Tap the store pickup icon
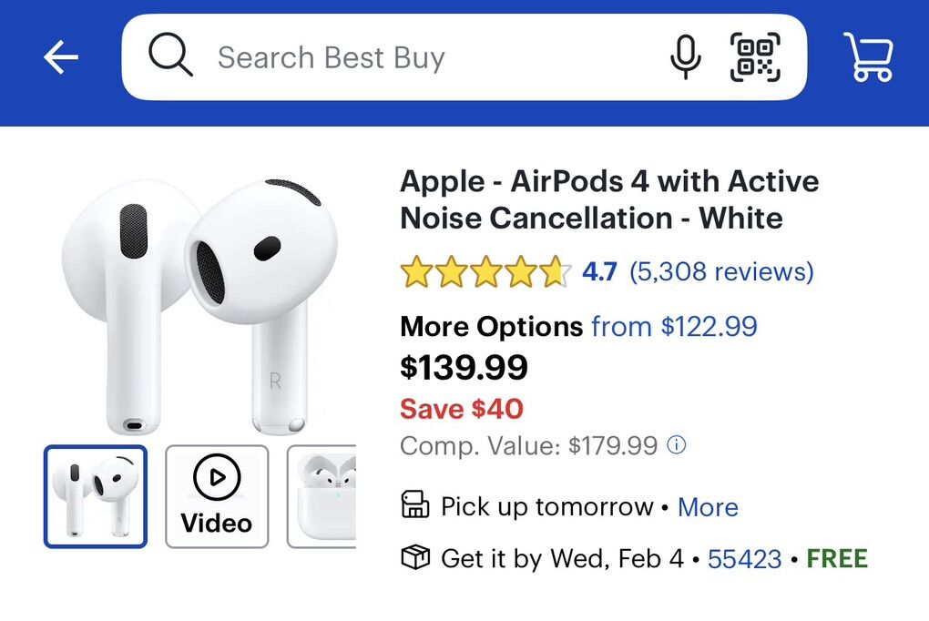Screen dimensions: 929x621 pos(415,505)
